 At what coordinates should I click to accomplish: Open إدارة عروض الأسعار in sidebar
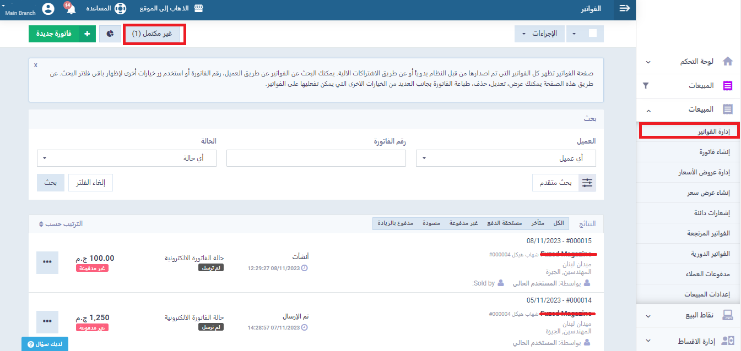[688, 172]
